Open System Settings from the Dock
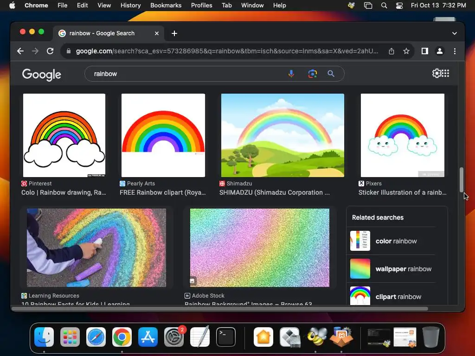 [x=174, y=337]
